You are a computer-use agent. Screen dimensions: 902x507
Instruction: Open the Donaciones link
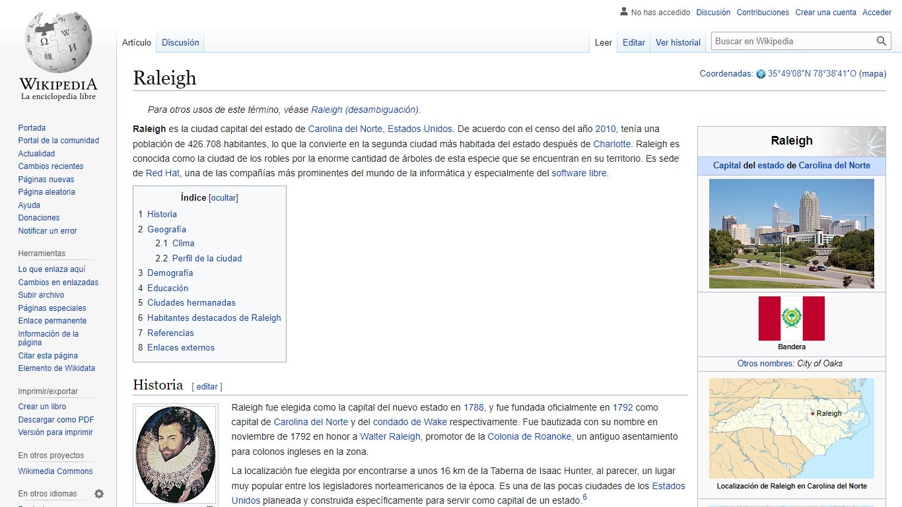click(39, 218)
